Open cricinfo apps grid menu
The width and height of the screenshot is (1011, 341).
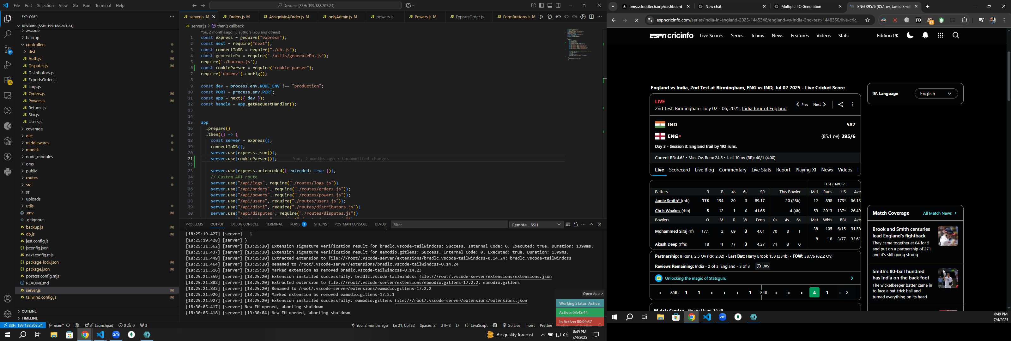tap(940, 35)
